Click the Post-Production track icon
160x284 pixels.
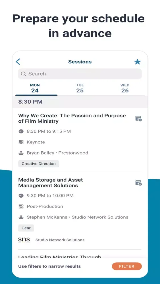pos(21,206)
